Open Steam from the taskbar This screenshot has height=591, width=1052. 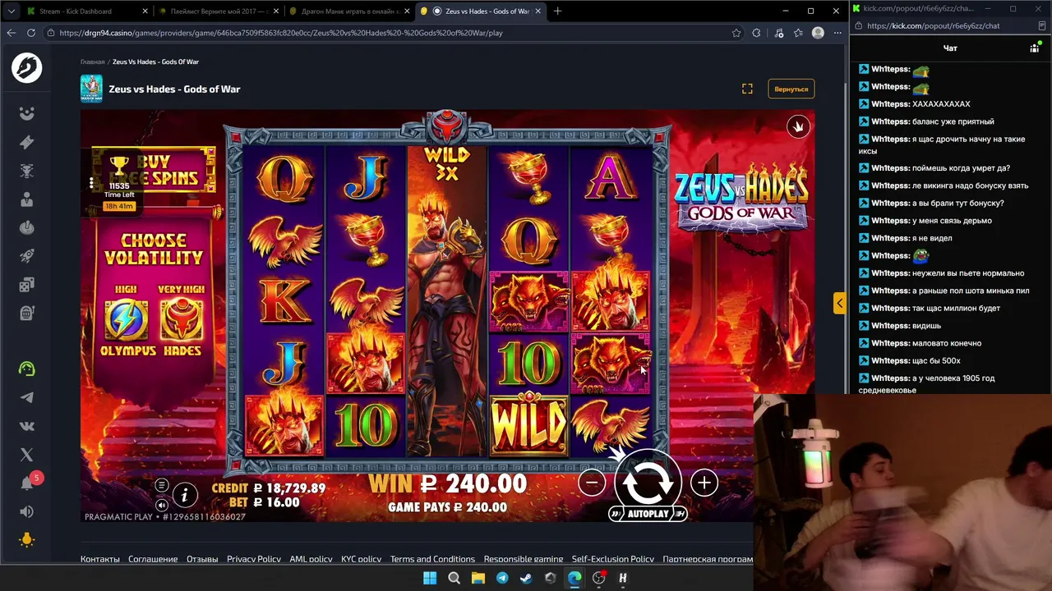tap(526, 578)
